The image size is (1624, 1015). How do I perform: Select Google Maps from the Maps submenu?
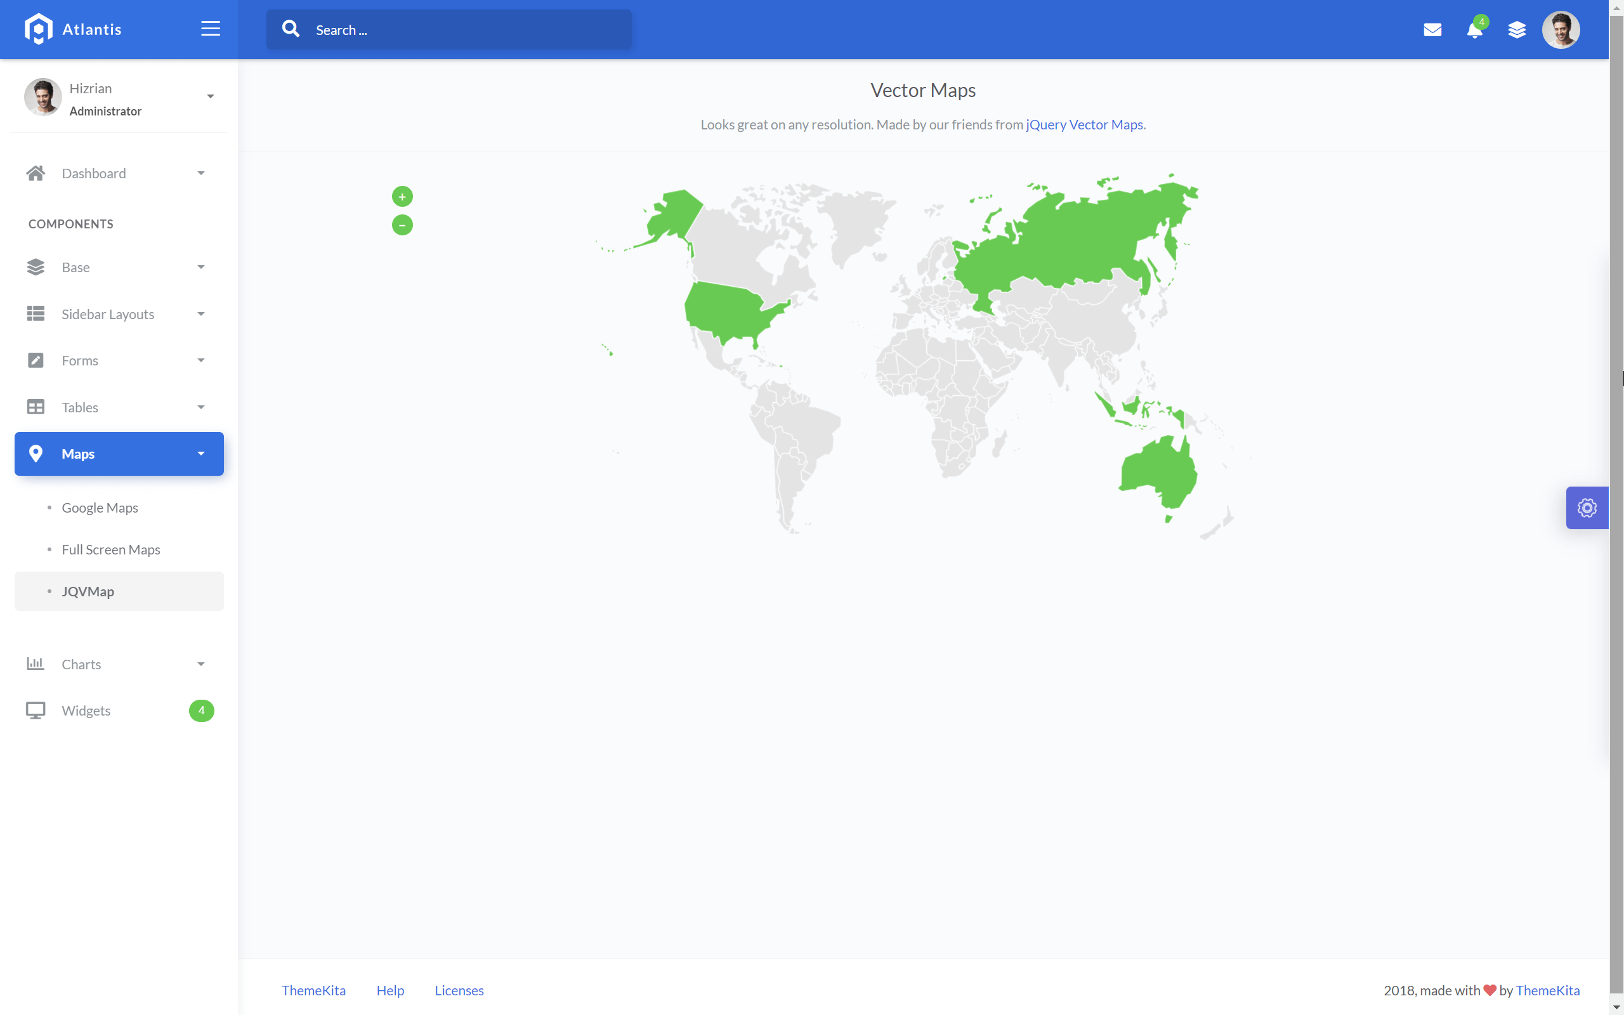pyautogui.click(x=100, y=507)
